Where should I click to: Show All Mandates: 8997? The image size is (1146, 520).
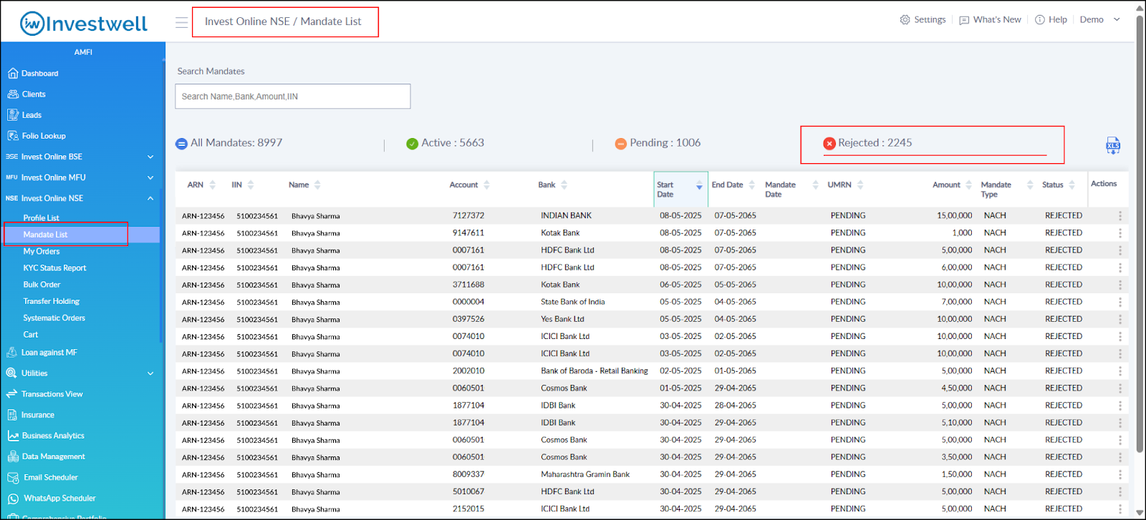click(229, 143)
